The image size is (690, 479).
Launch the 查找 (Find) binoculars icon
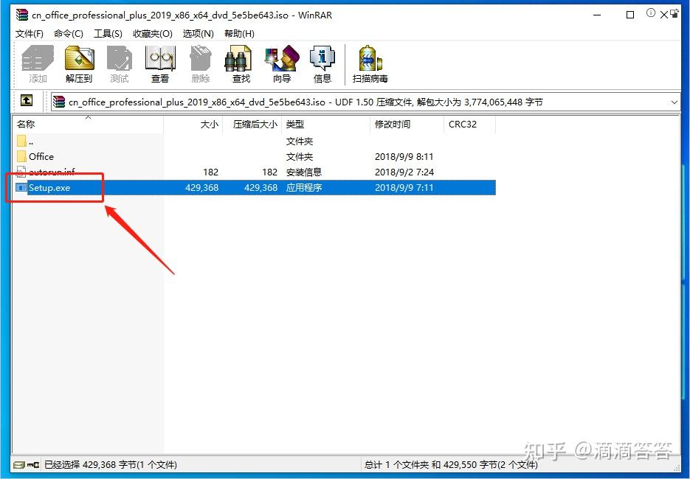239,63
